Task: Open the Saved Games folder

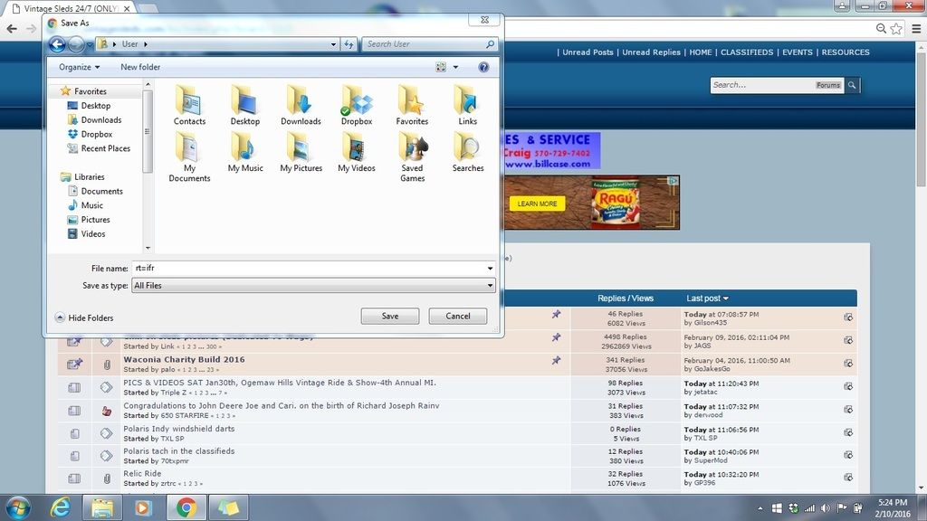Action: click(412, 148)
